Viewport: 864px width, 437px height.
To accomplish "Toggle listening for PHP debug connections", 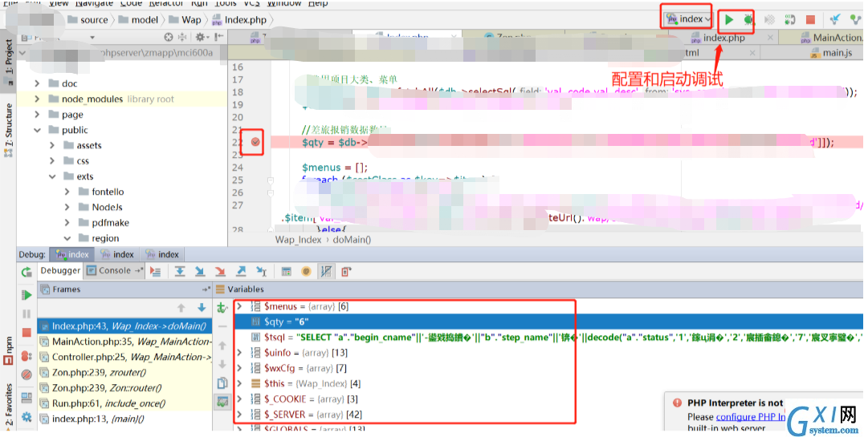I will pyautogui.click(x=789, y=20).
